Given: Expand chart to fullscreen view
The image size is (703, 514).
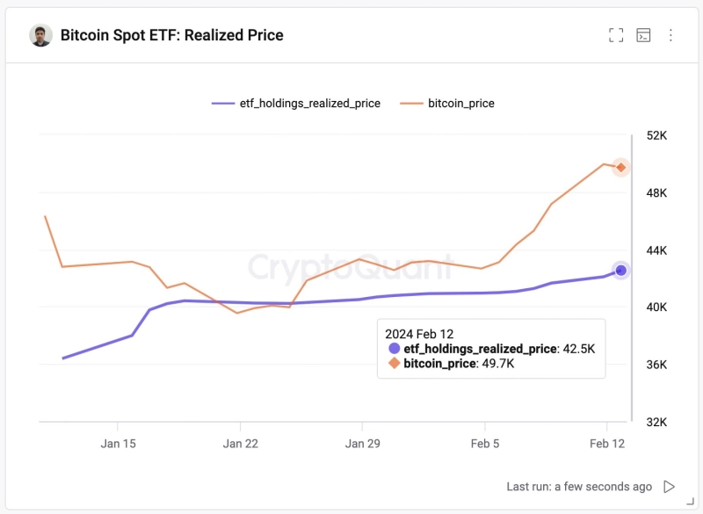Looking at the screenshot, I should (616, 35).
